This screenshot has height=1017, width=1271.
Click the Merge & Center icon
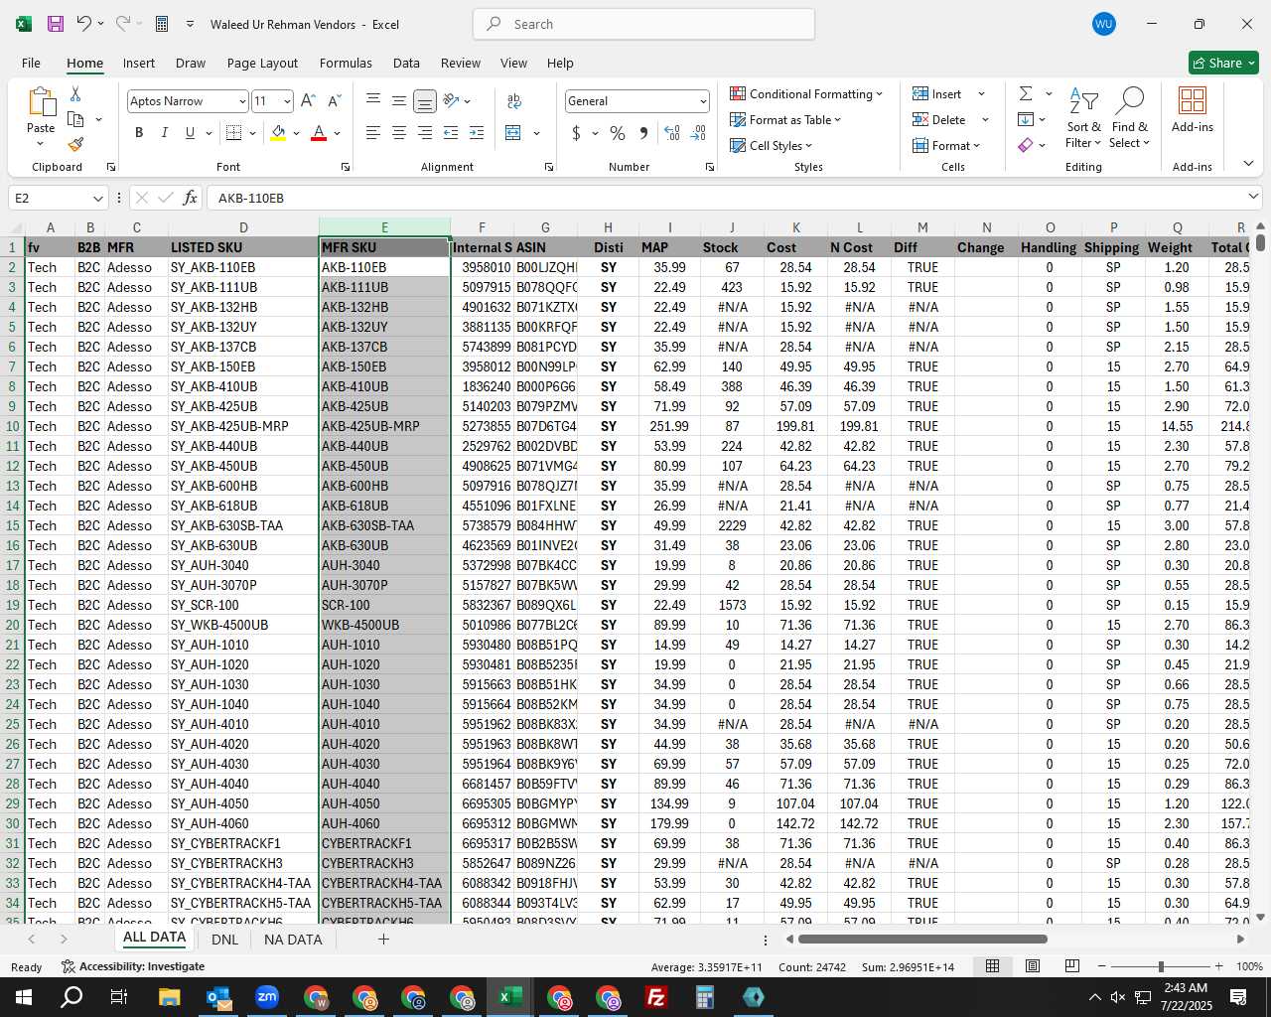[x=513, y=132]
